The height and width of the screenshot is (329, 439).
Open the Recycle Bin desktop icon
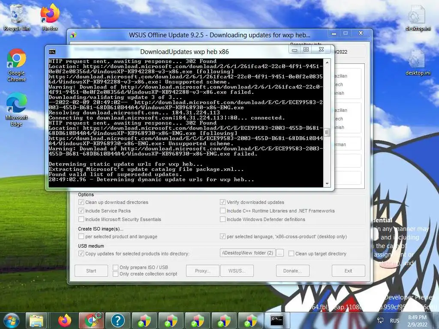[x=17, y=17]
